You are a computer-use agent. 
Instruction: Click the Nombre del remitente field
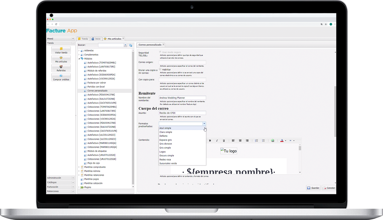click(182, 98)
